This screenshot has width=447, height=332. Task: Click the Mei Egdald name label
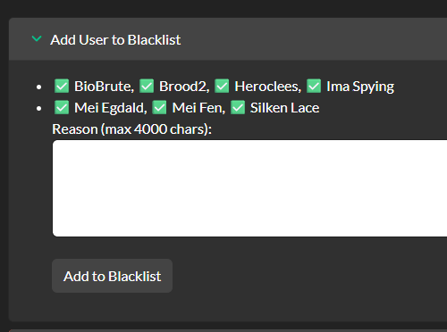(x=109, y=108)
